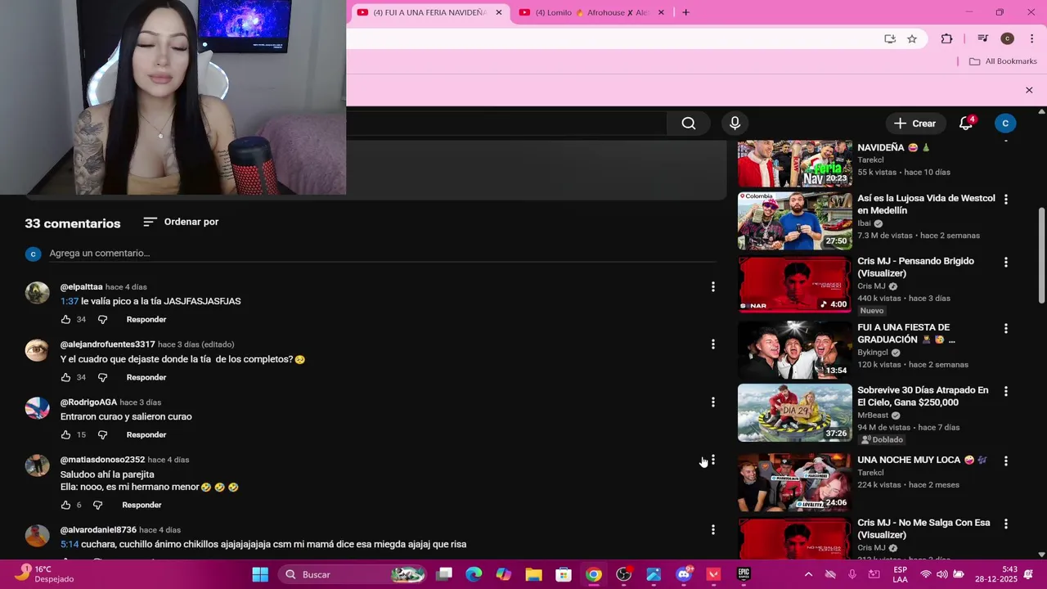Open Microsoft Edge from taskbar
1047x589 pixels.
(x=474, y=574)
